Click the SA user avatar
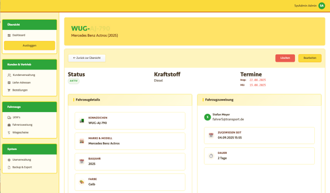This screenshot has width=330, height=193. pyautogui.click(x=321, y=6)
